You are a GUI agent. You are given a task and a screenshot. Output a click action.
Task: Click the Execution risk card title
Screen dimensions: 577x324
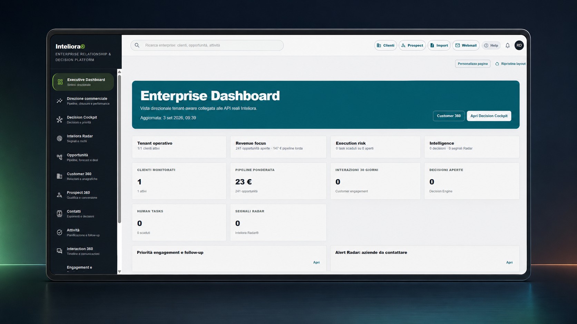pos(351,143)
